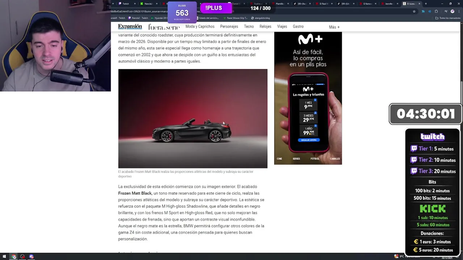Open the Gastro section
This screenshot has height=260, width=463.
(x=298, y=26)
